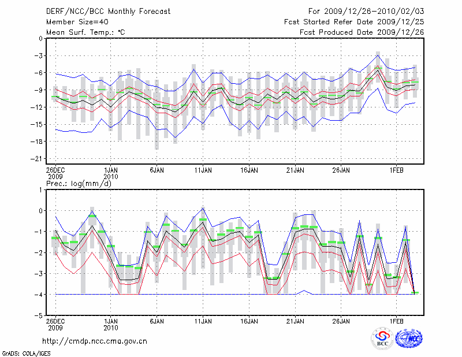Open the cmdp.ncc.cma.gov.cn URL
Screen dimensions: 462x357
[x=95, y=341]
